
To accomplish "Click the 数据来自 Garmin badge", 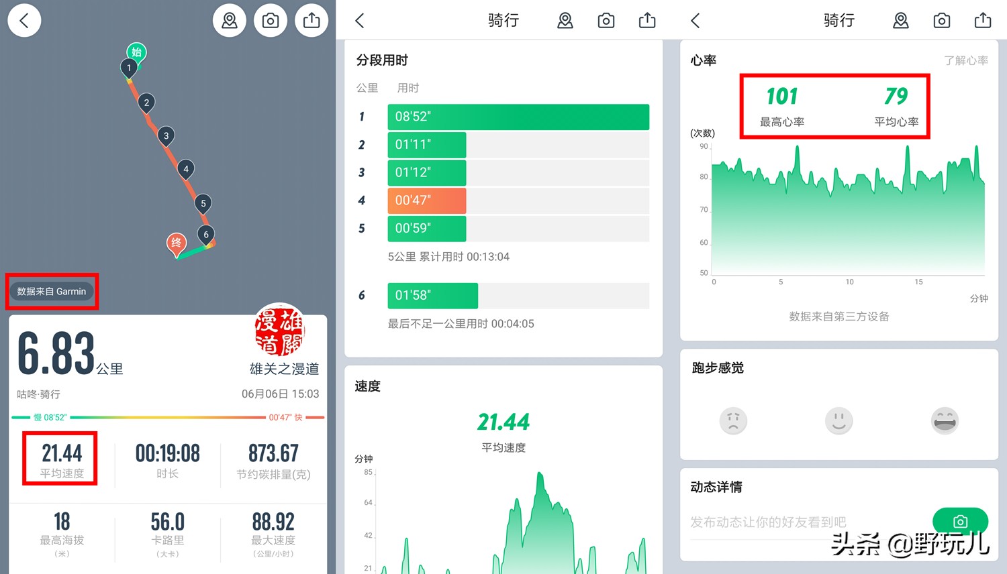I will click(x=52, y=292).
